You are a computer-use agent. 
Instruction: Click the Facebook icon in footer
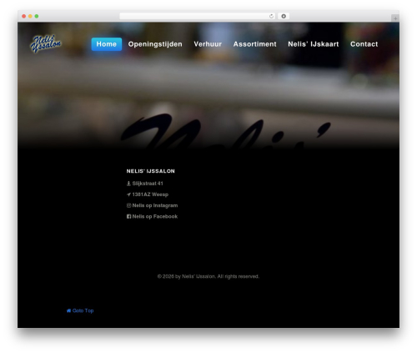click(x=128, y=216)
